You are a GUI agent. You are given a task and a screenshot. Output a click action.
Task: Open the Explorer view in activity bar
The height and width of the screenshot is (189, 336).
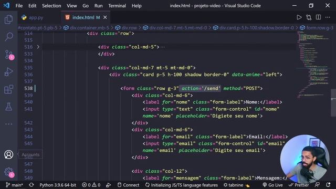(x=8, y=19)
